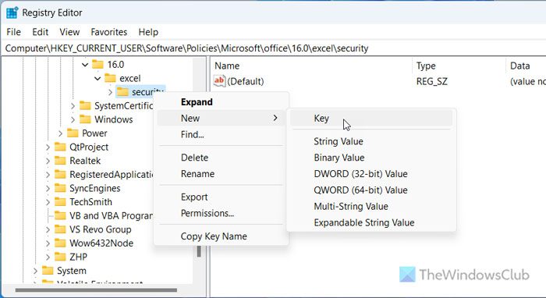Image resolution: width=546 pixels, height=298 pixels.
Task: Expand the Realtek key chevron
Action: 48,161
